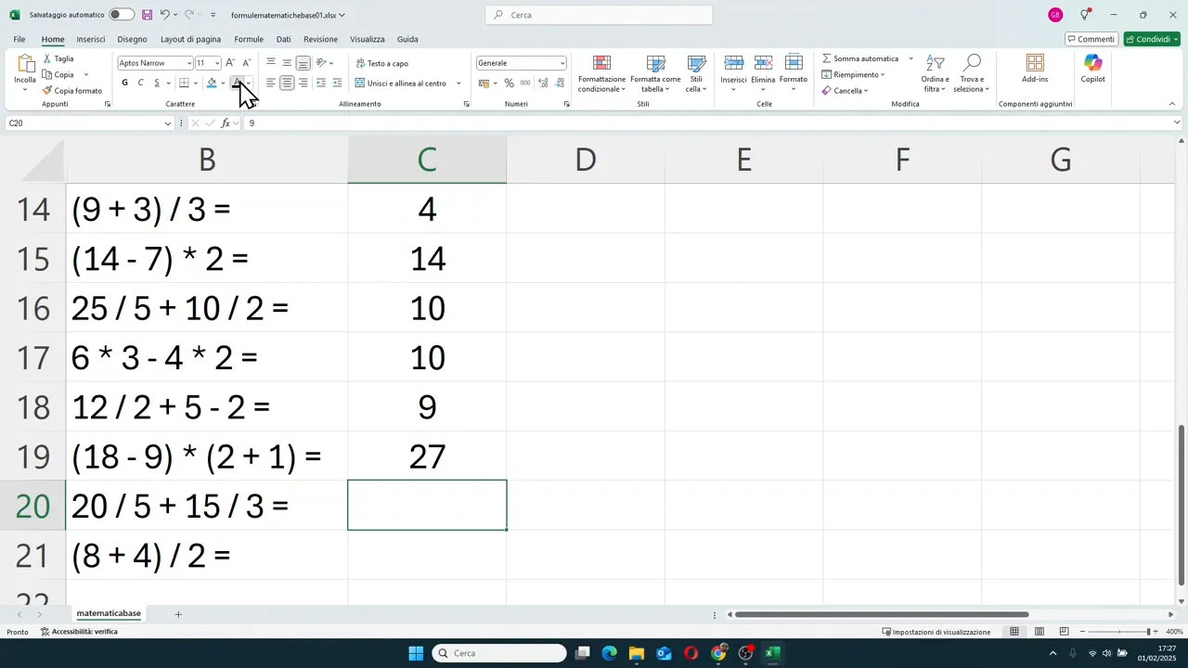Click the text orientation icon
1188x668 pixels.
coord(321,63)
